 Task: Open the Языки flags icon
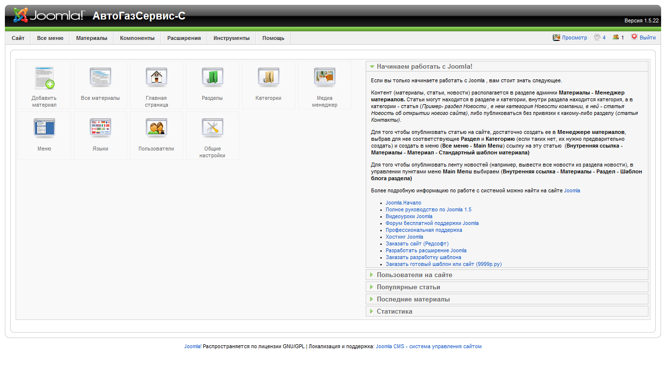100,128
